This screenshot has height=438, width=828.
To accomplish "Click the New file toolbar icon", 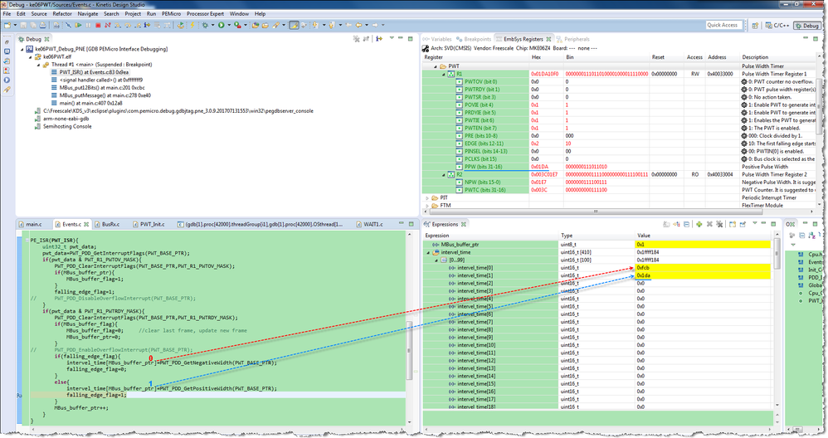I will [7, 25].
